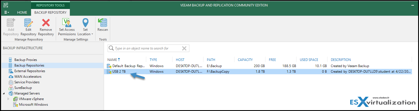Switch to the HOME ribbon tab

tap(22, 12)
